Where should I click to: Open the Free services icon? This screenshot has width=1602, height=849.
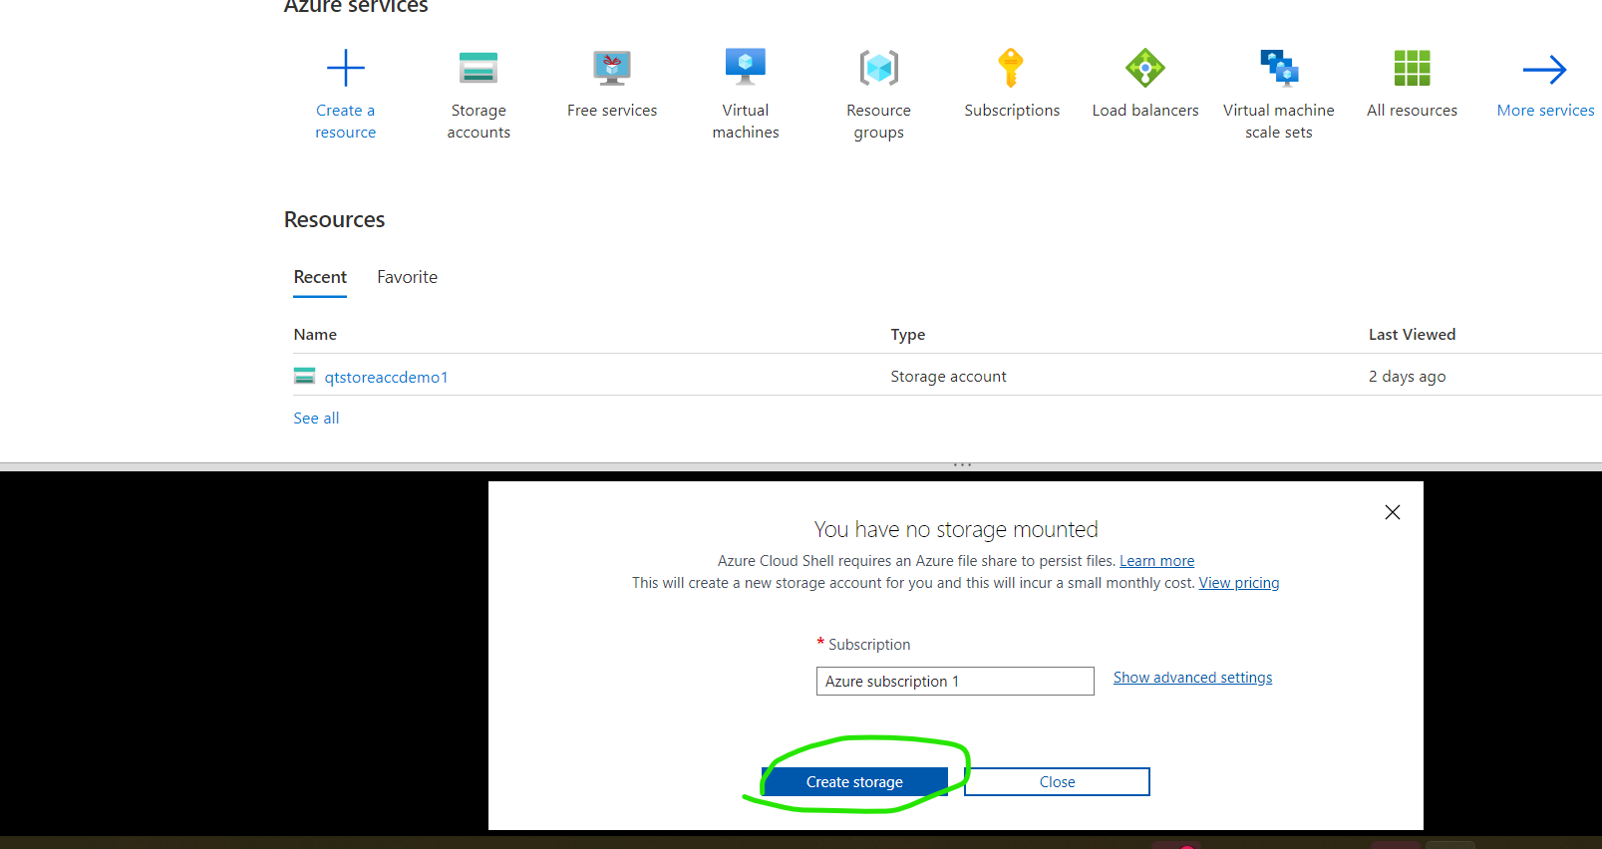coord(612,68)
